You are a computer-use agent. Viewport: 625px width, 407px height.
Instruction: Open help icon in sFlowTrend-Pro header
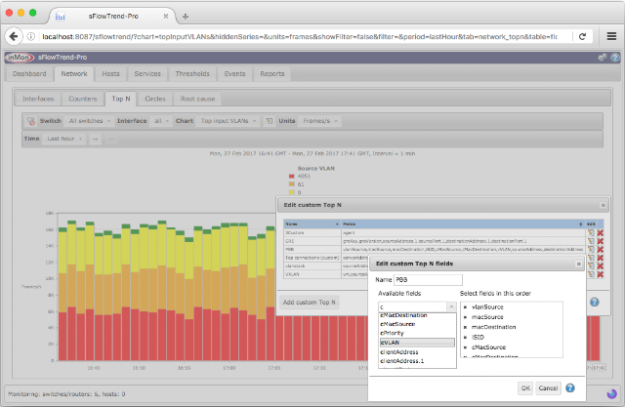coord(615,58)
